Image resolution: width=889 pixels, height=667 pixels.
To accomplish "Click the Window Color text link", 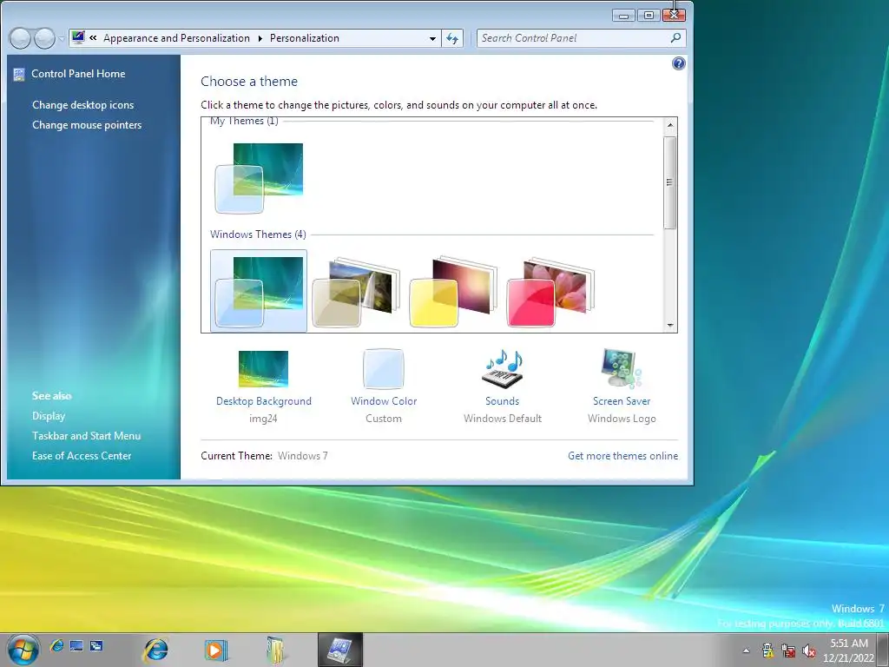I will (384, 401).
